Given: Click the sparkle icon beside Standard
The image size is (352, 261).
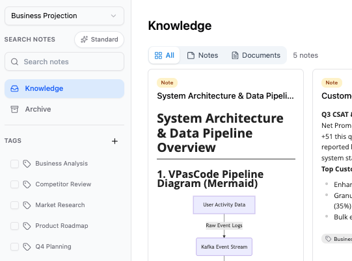Looking at the screenshot, I should pos(84,40).
